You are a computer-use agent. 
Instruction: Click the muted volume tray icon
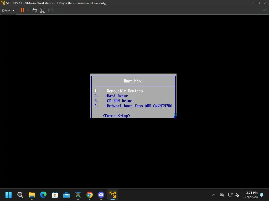pos(237,195)
